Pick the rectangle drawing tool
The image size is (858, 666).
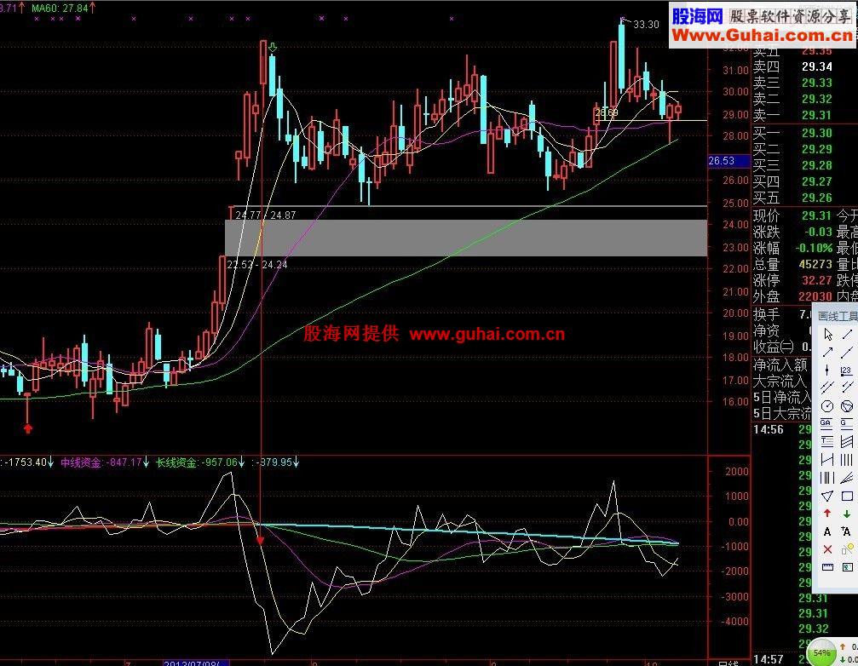pyautogui.click(x=847, y=496)
